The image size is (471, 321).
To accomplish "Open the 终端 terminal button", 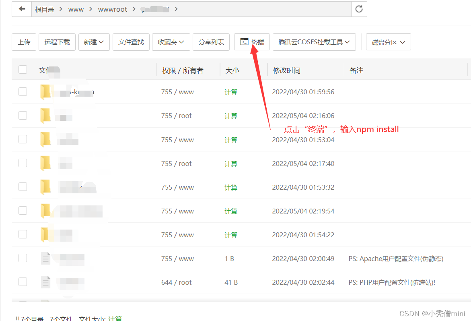I will tap(252, 42).
